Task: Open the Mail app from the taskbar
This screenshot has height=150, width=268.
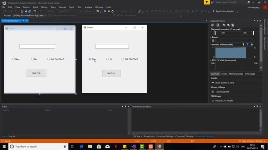Action: pyautogui.click(x=108, y=146)
